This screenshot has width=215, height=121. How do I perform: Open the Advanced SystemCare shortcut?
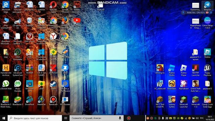(x=18, y=68)
